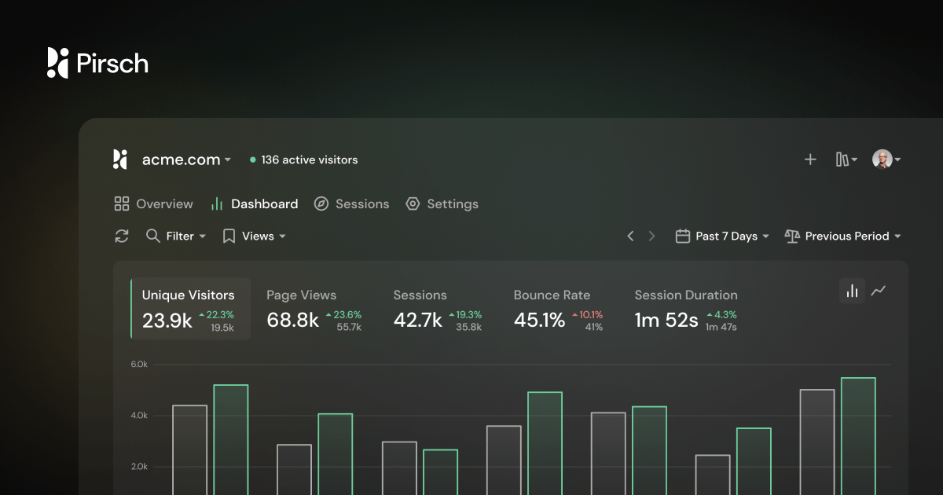Click the magnifying glass on the Filter control
This screenshot has height=495, width=943.
[152, 236]
